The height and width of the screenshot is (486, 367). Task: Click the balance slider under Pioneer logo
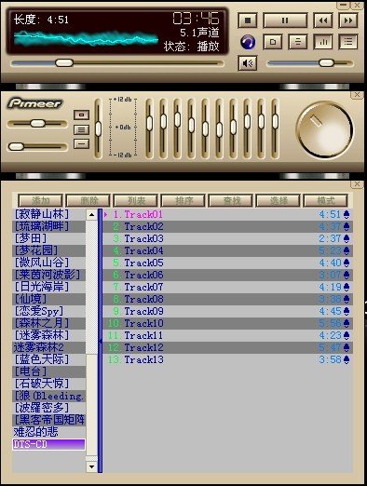(37, 123)
